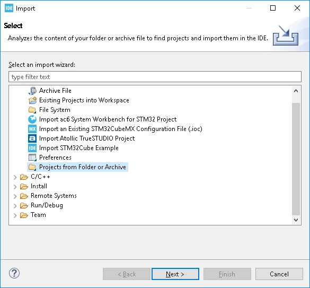Click the IDE icon beside STM32Cube Example
The width and height of the screenshot is (310, 288).
(x=32, y=148)
